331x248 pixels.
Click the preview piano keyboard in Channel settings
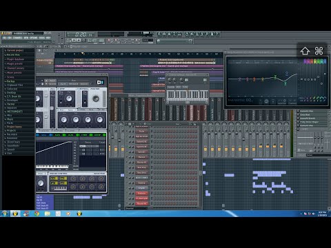pos(188,95)
